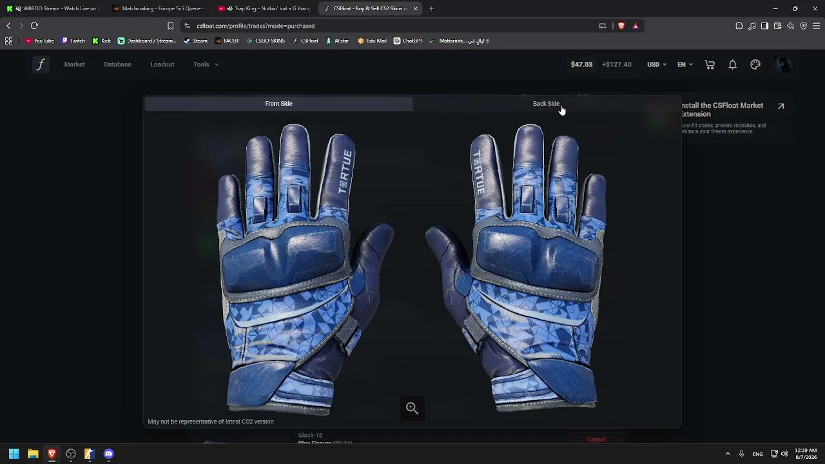Open the Edu Mail bookmark
Image resolution: width=825 pixels, height=464 pixels.
click(x=372, y=41)
